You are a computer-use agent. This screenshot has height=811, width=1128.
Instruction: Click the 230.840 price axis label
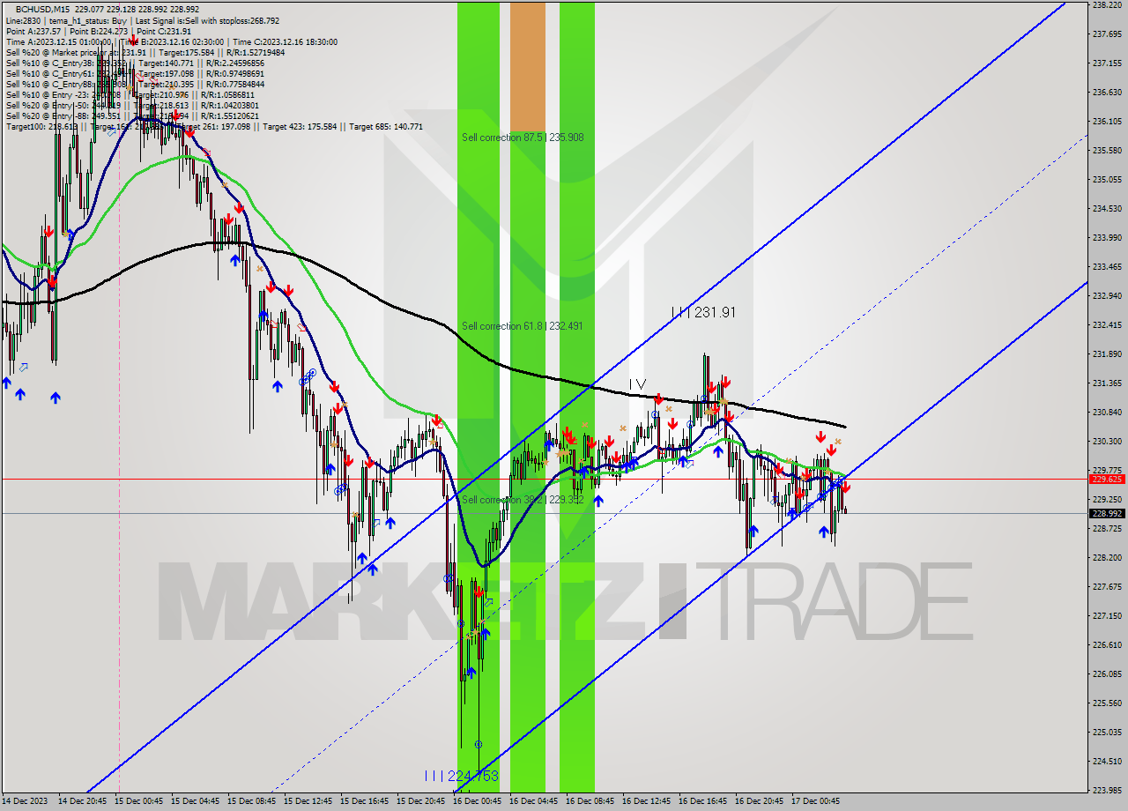click(1107, 412)
